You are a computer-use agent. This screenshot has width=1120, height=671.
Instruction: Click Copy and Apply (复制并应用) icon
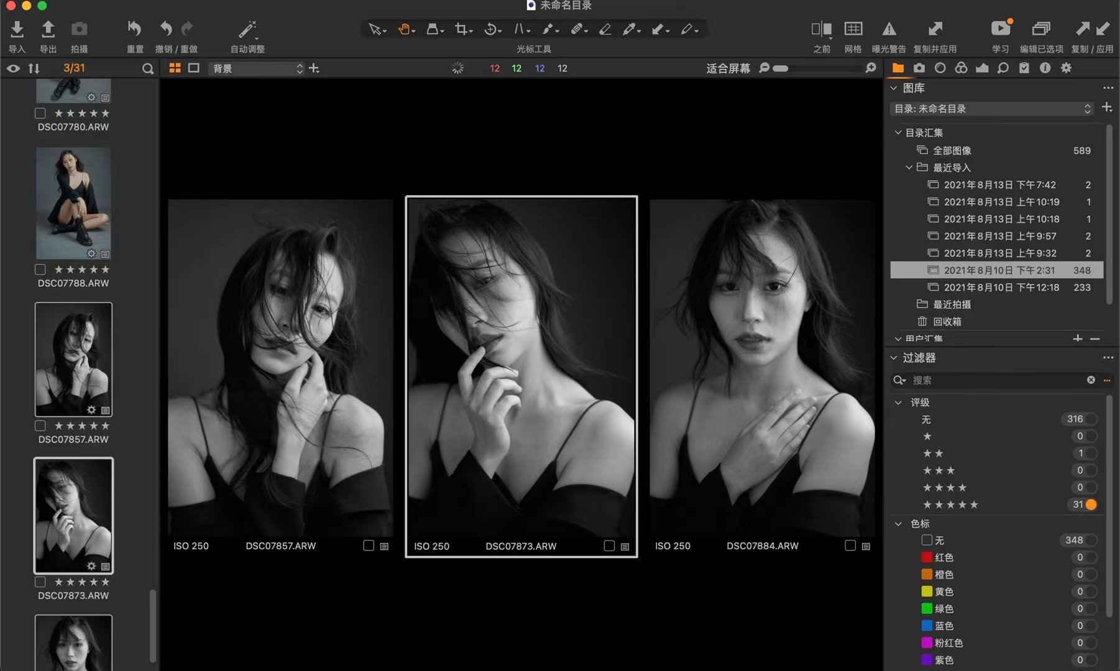coord(935,29)
